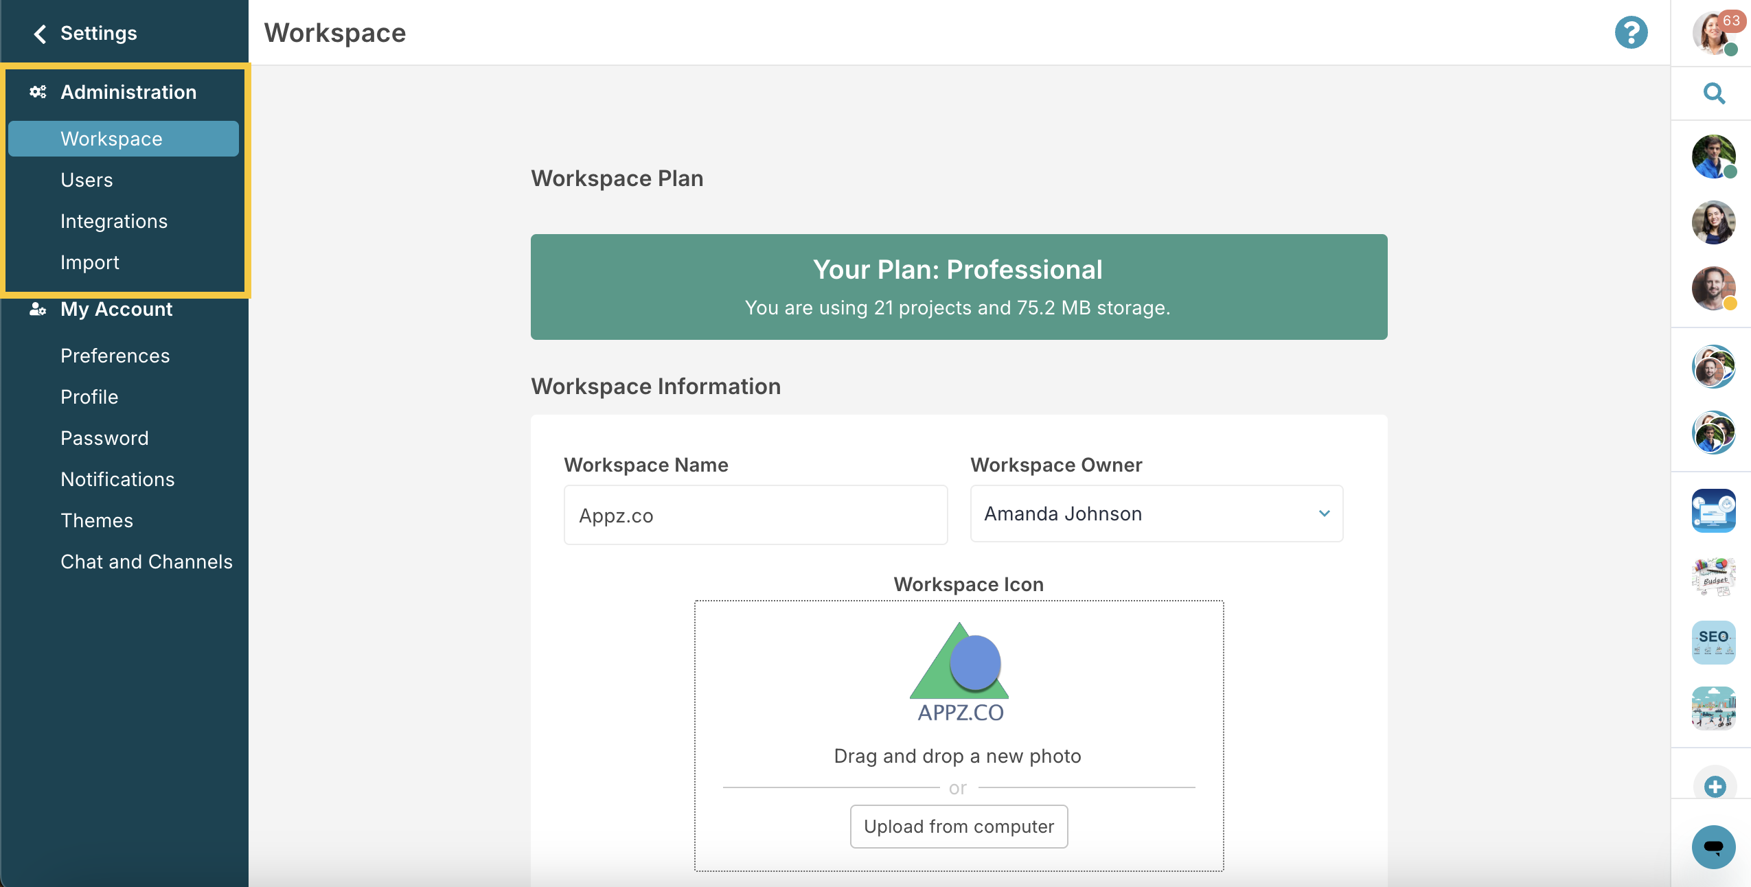Open chat with the dark-haired woman avatar
Screen dimensions: 1751x887
(x=1714, y=222)
